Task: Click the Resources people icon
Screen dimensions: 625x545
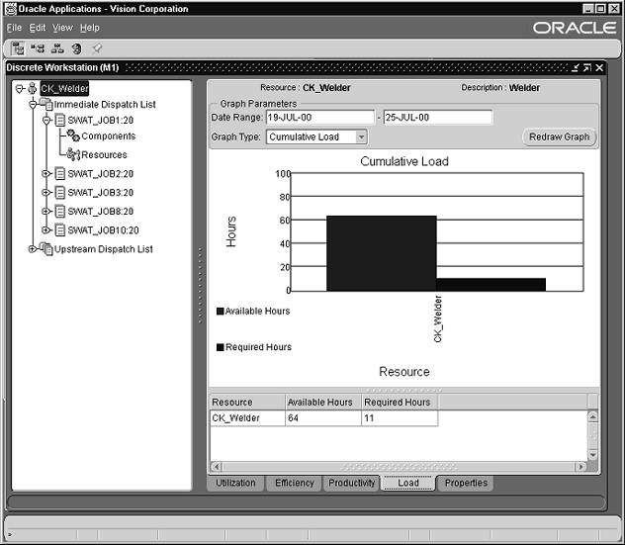Action: pos(73,154)
